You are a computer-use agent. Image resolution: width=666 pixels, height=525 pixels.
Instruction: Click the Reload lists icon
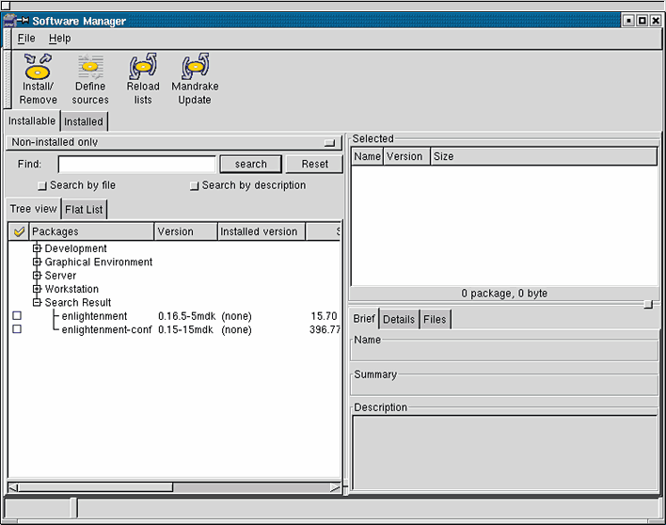point(143,66)
